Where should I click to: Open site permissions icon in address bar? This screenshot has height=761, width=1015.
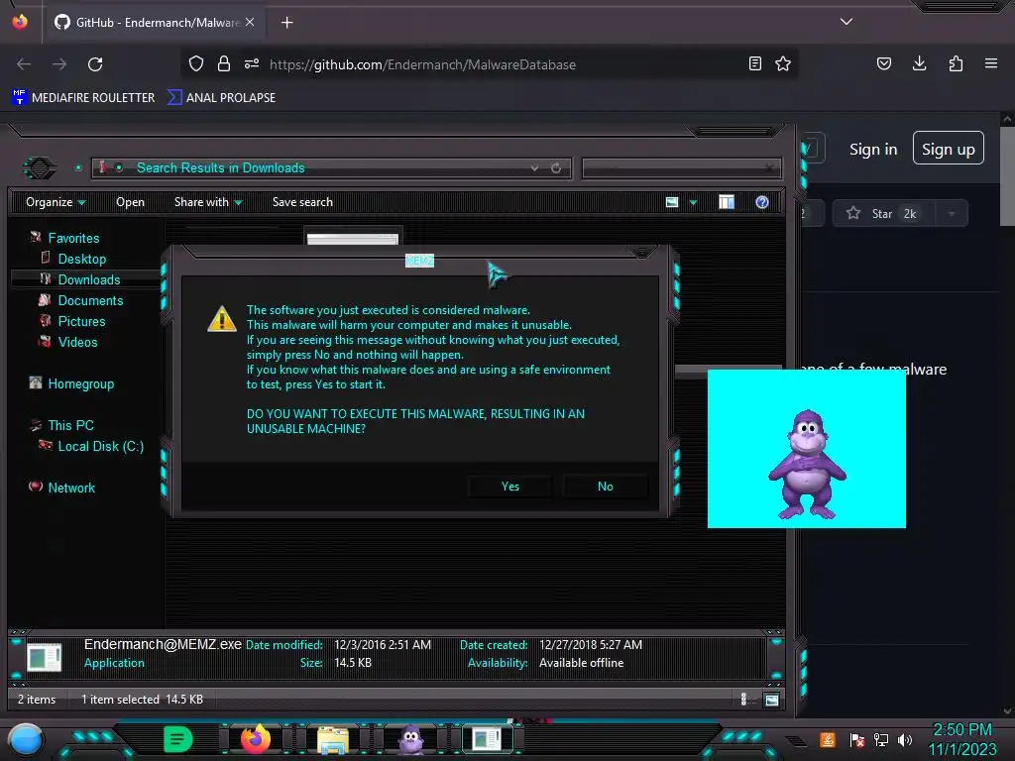click(x=252, y=63)
